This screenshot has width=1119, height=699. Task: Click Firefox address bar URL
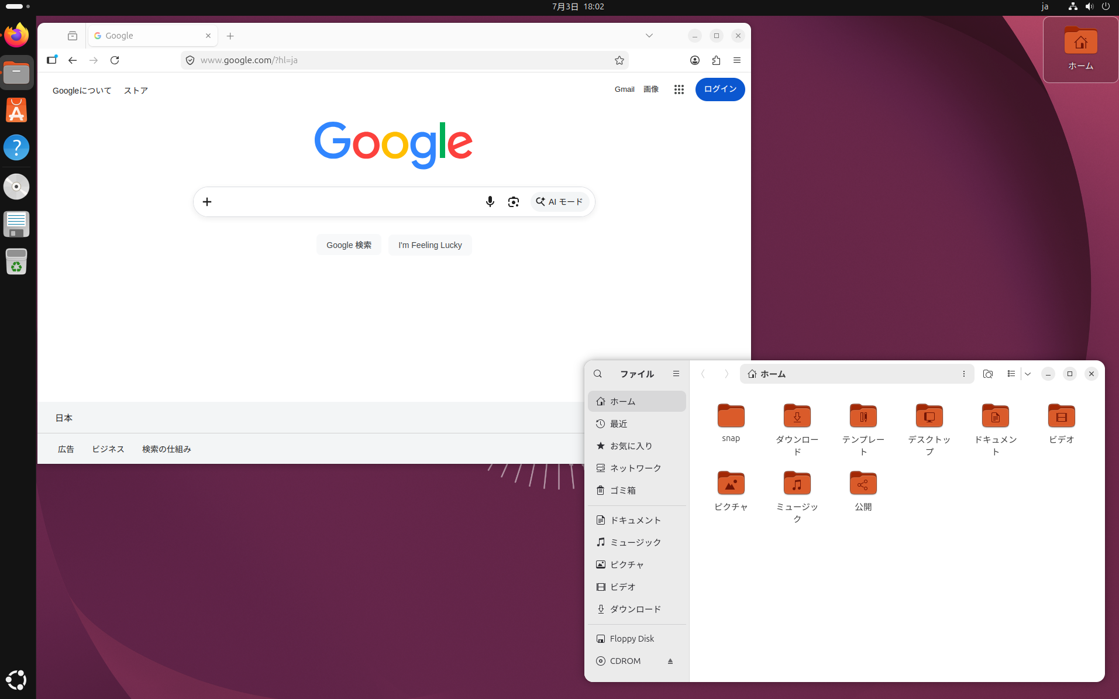[404, 60]
